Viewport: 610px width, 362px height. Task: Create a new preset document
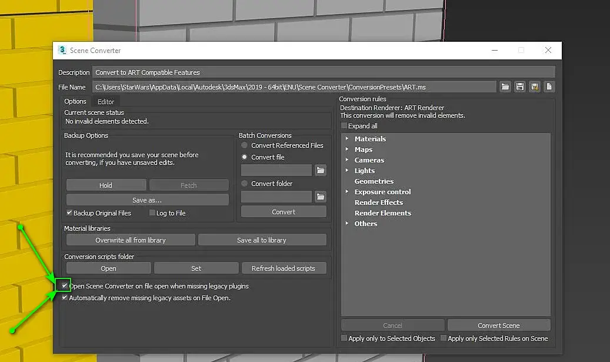click(x=549, y=87)
